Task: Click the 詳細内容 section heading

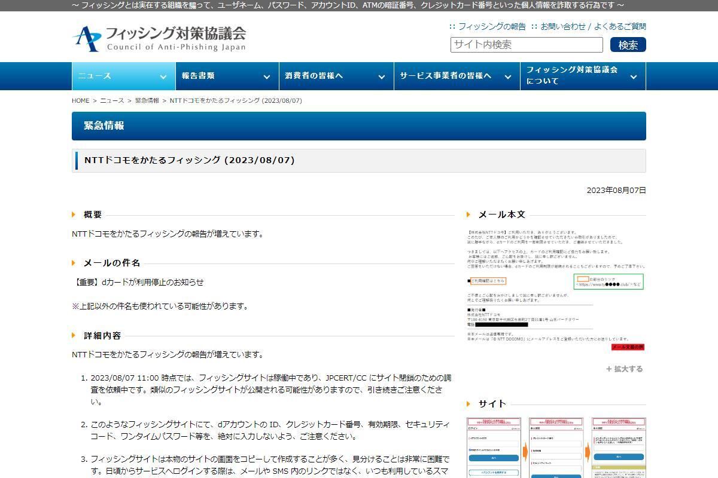Action: pos(102,335)
